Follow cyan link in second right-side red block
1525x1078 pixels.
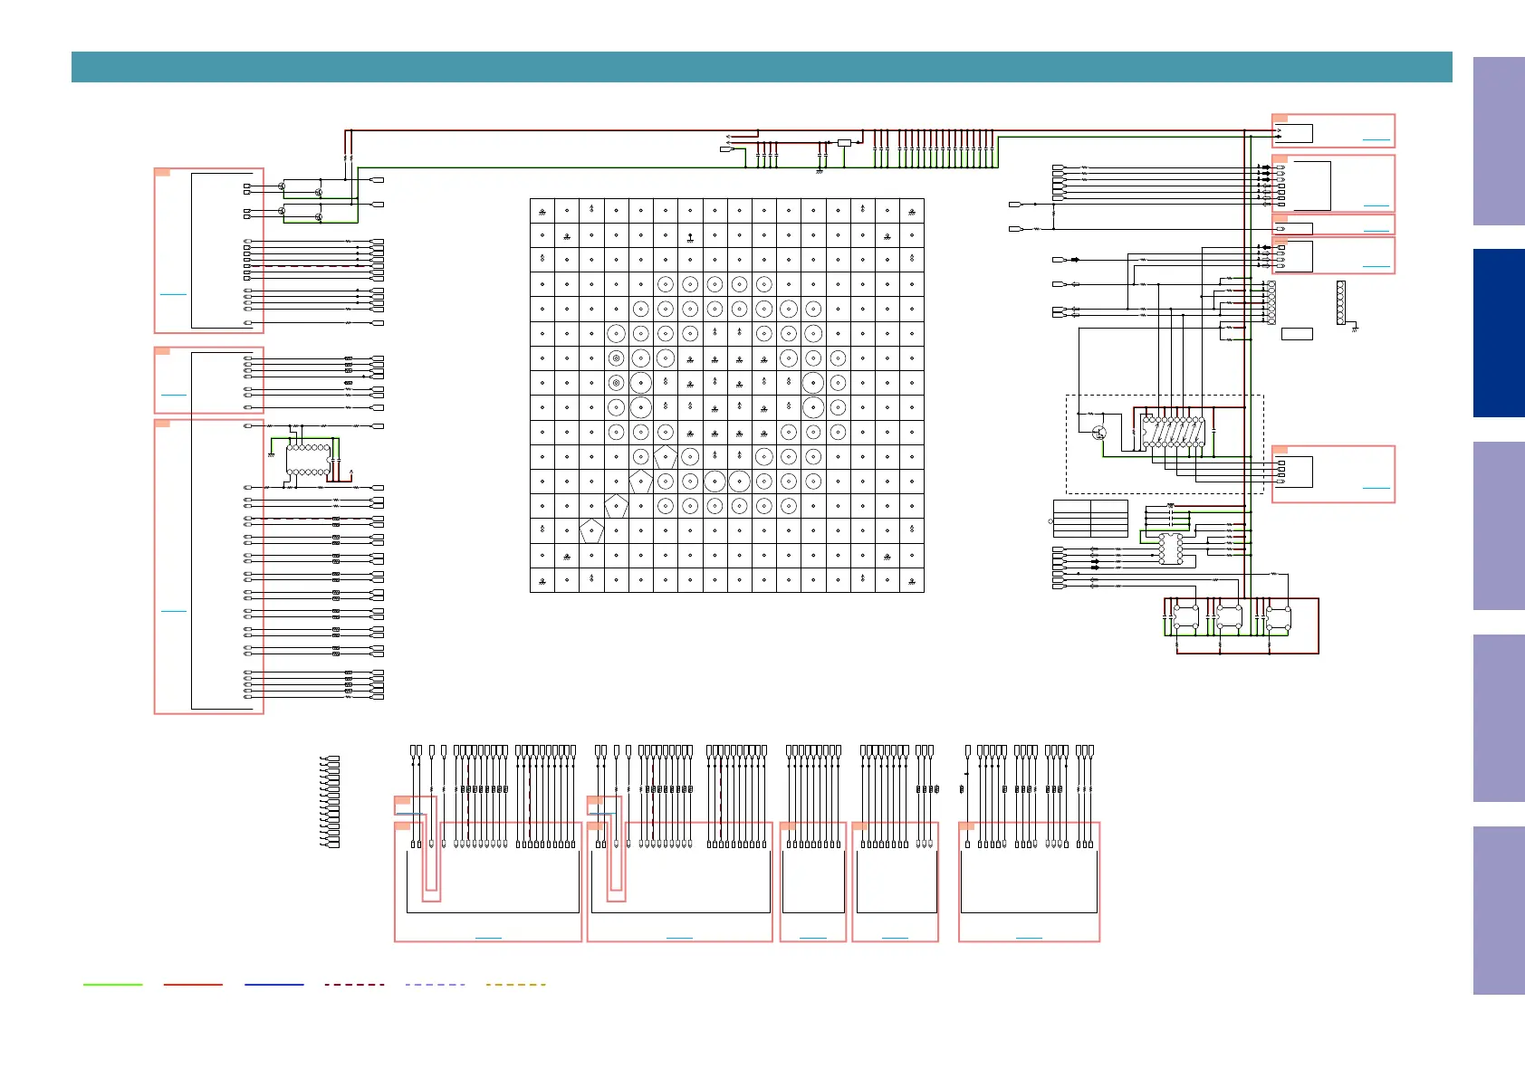click(x=1376, y=205)
